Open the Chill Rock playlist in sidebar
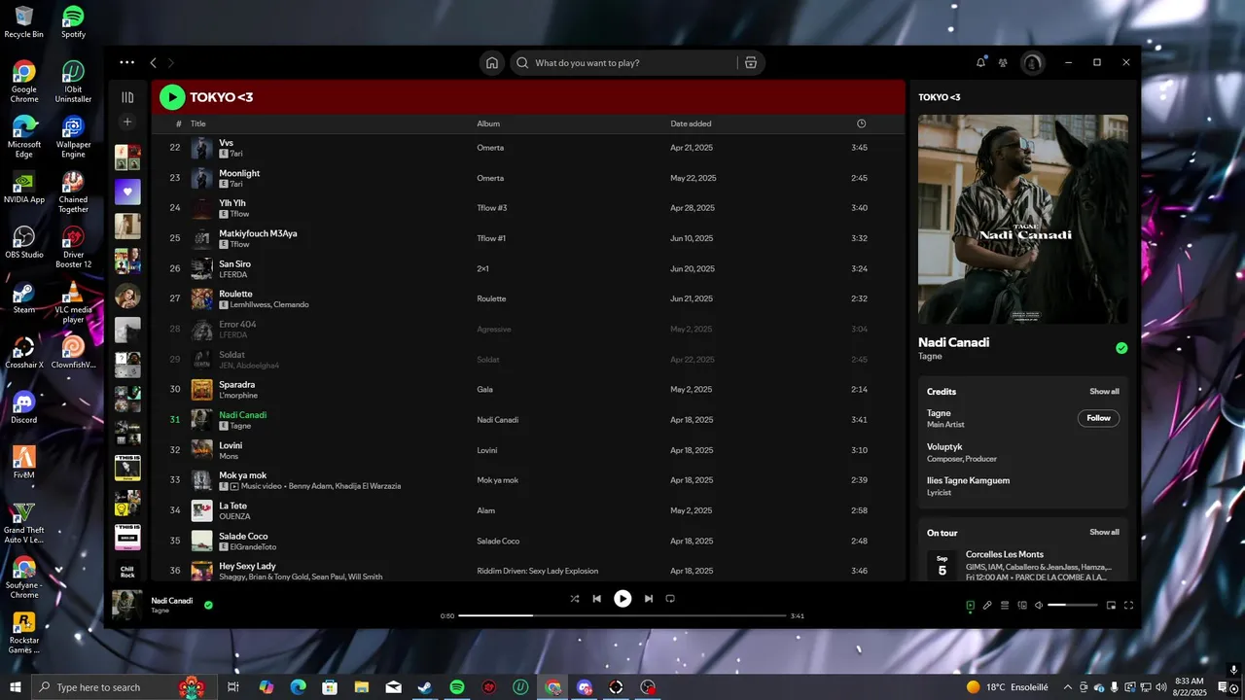 point(127,571)
